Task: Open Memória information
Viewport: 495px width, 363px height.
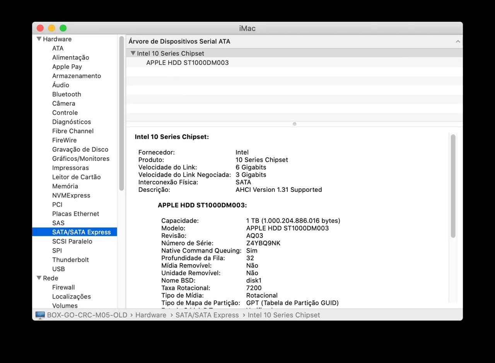Action: (65, 186)
